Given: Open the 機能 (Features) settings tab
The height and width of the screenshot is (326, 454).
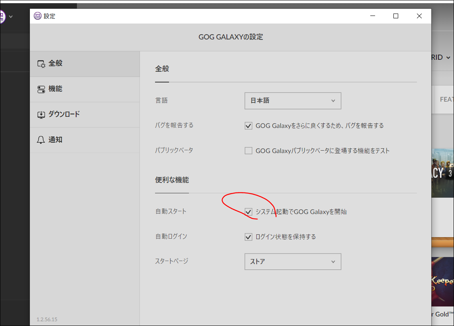Looking at the screenshot, I should (x=85, y=89).
